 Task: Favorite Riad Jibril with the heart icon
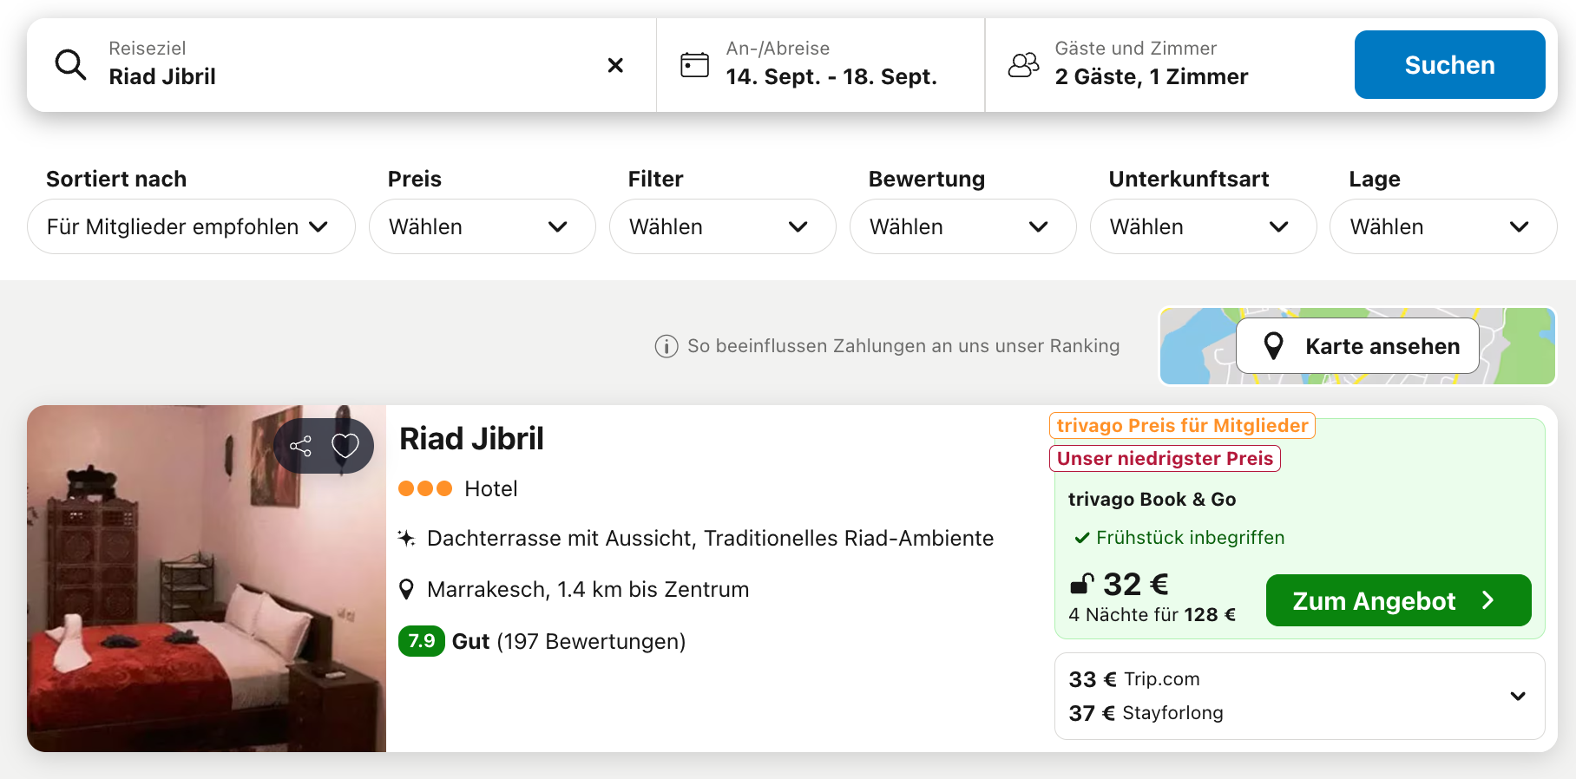click(345, 446)
